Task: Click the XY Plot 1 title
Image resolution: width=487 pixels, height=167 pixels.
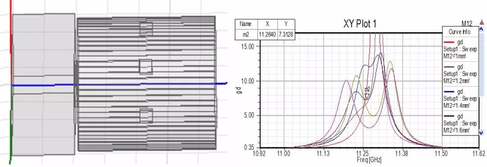Action: pyautogui.click(x=360, y=24)
